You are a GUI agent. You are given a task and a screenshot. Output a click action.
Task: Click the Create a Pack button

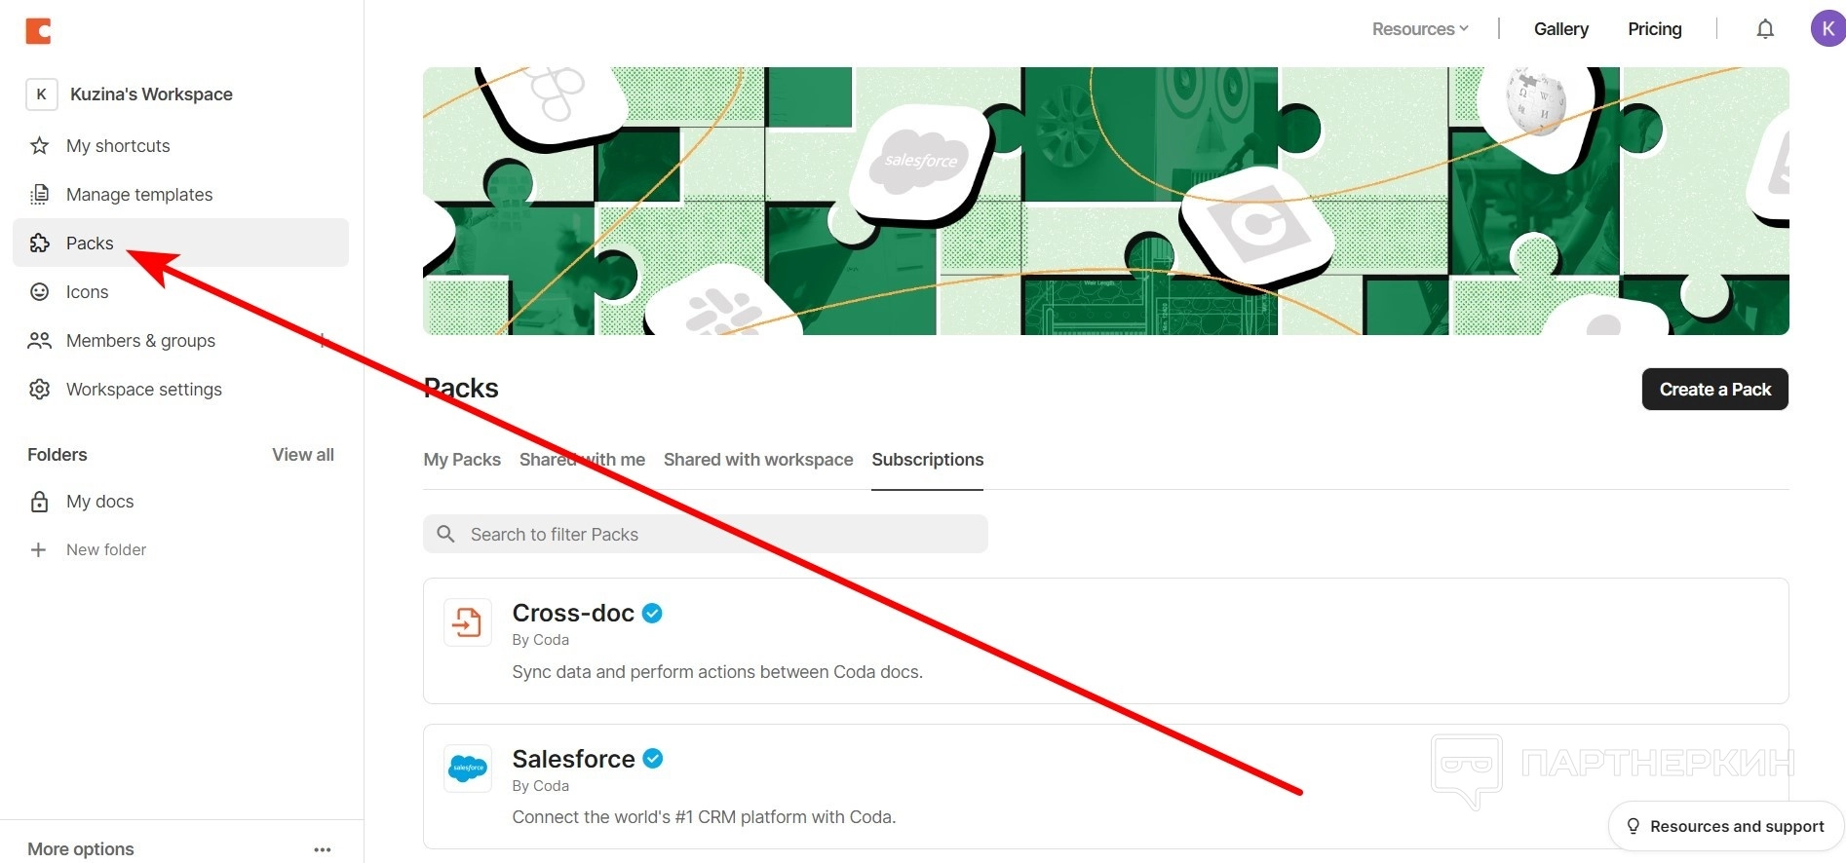click(x=1715, y=390)
